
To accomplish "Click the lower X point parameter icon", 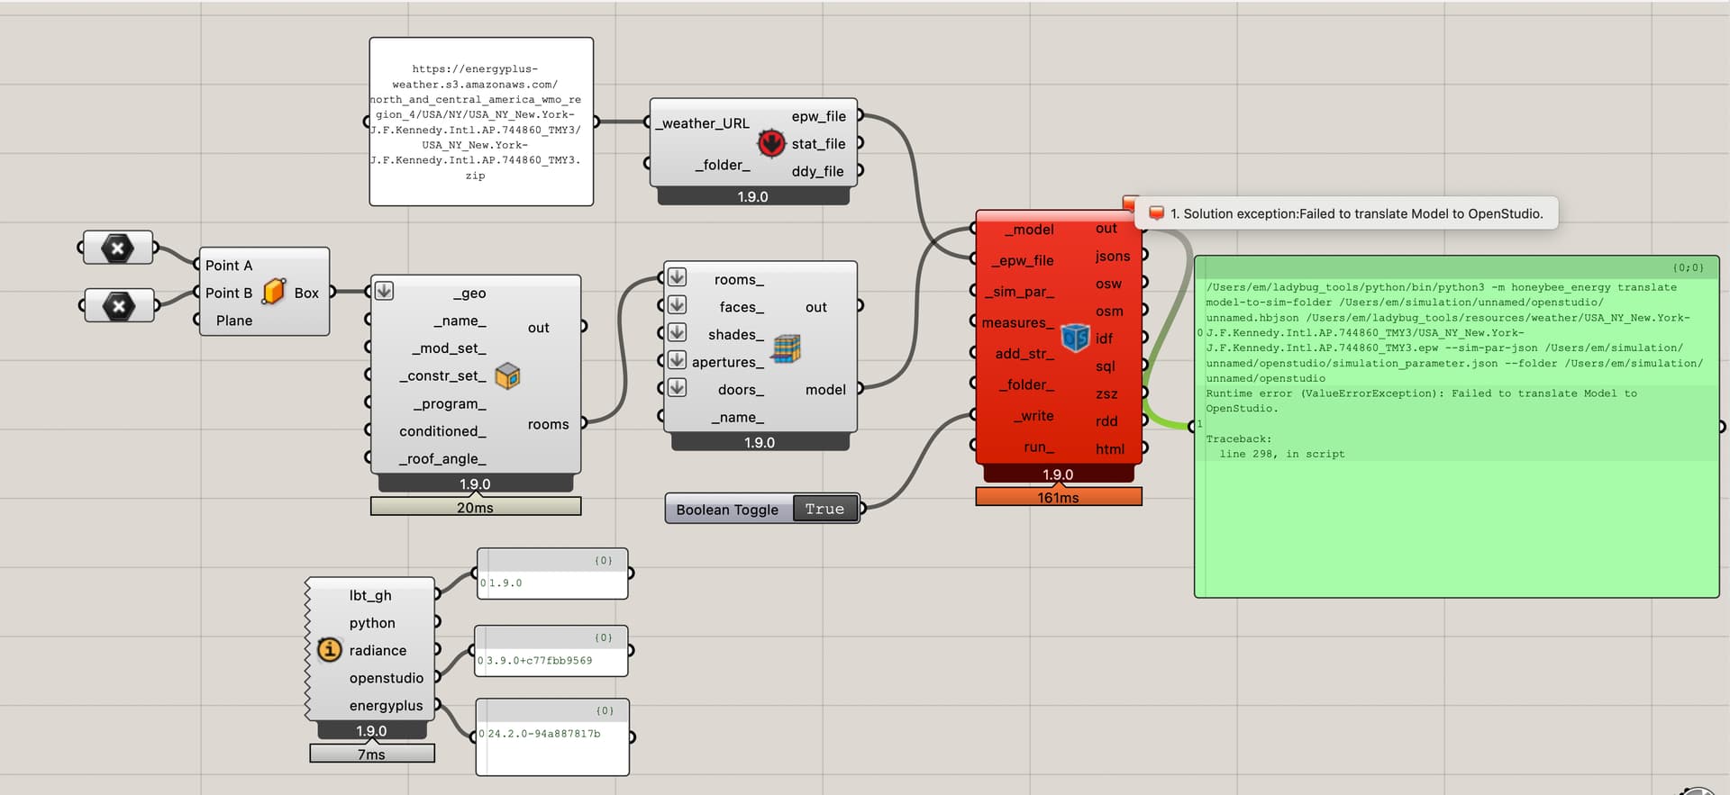I will click(x=118, y=306).
